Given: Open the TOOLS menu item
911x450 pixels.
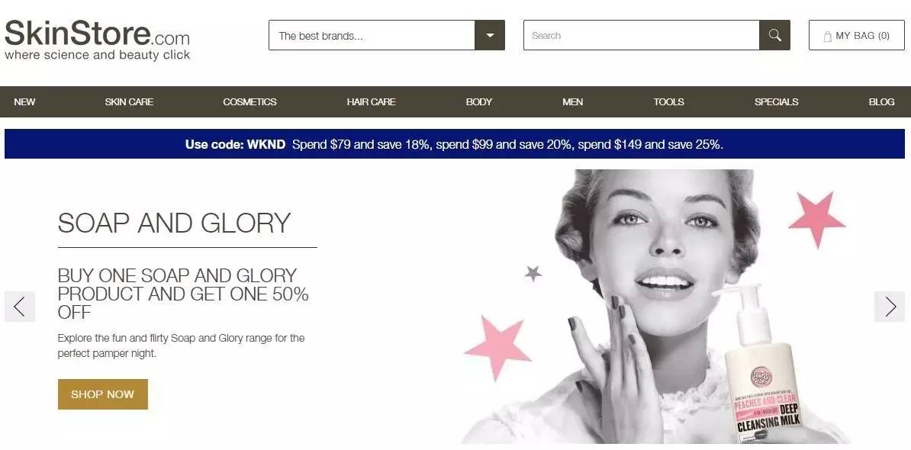Looking at the screenshot, I should 668,101.
